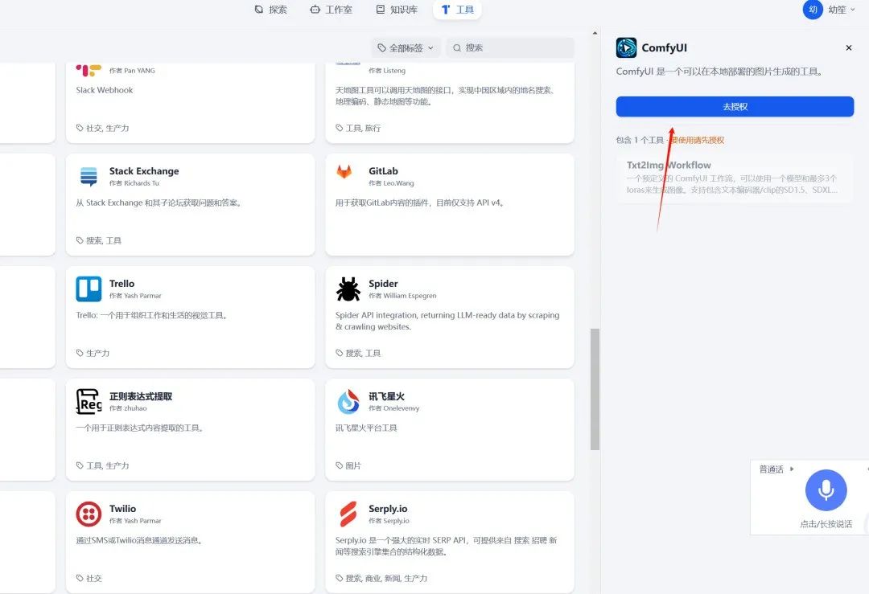
Task: Expand the 幼笙 account dropdown
Action: [x=842, y=10]
